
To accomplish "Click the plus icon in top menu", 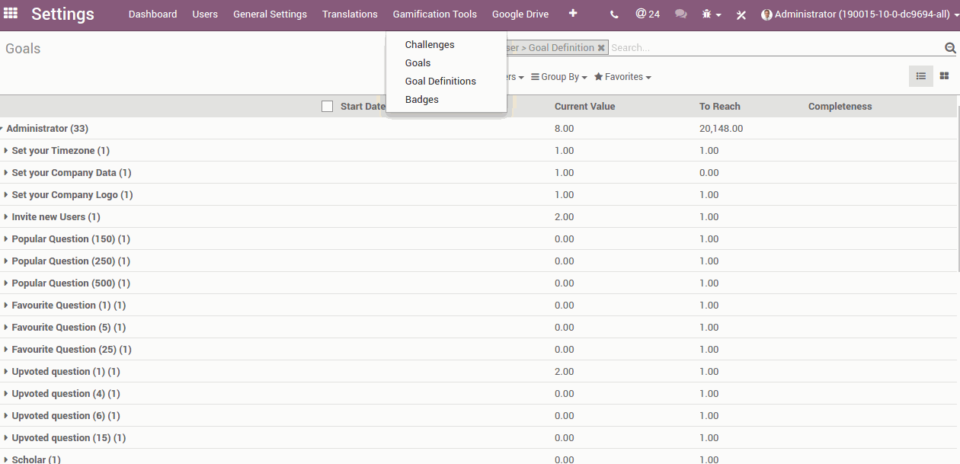I will (573, 13).
